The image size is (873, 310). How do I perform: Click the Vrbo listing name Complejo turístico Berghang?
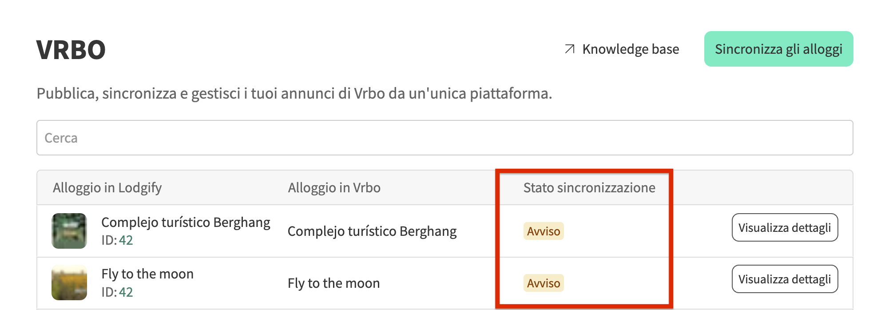tap(372, 231)
